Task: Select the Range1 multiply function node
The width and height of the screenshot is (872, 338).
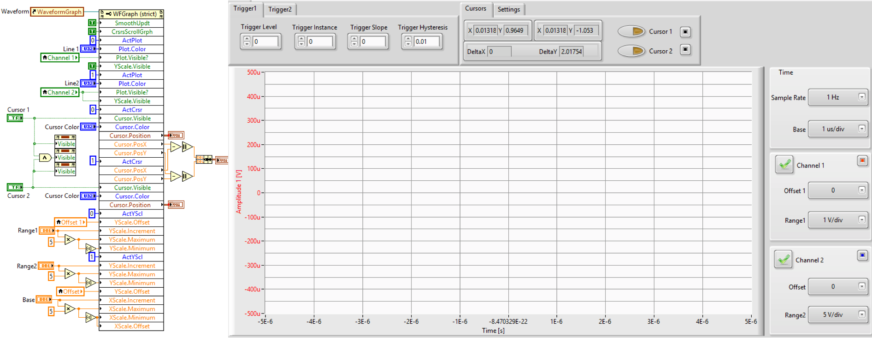Action: 70,239
